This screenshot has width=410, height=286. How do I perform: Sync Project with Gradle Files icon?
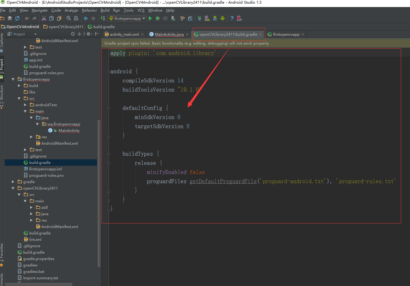tap(200, 18)
